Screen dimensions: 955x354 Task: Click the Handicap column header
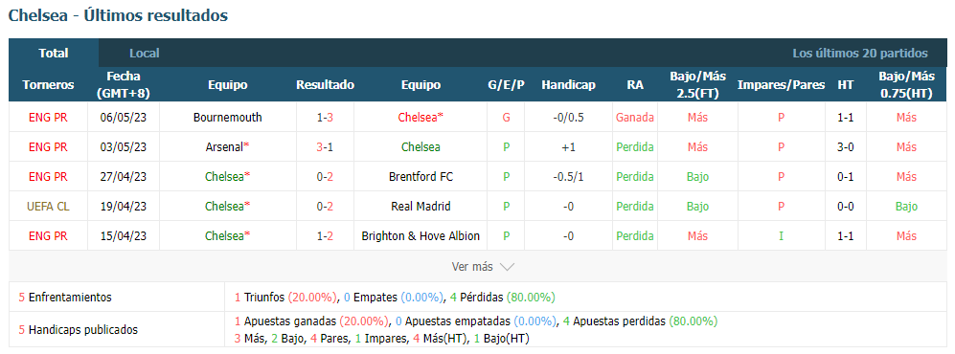pyautogui.click(x=568, y=85)
